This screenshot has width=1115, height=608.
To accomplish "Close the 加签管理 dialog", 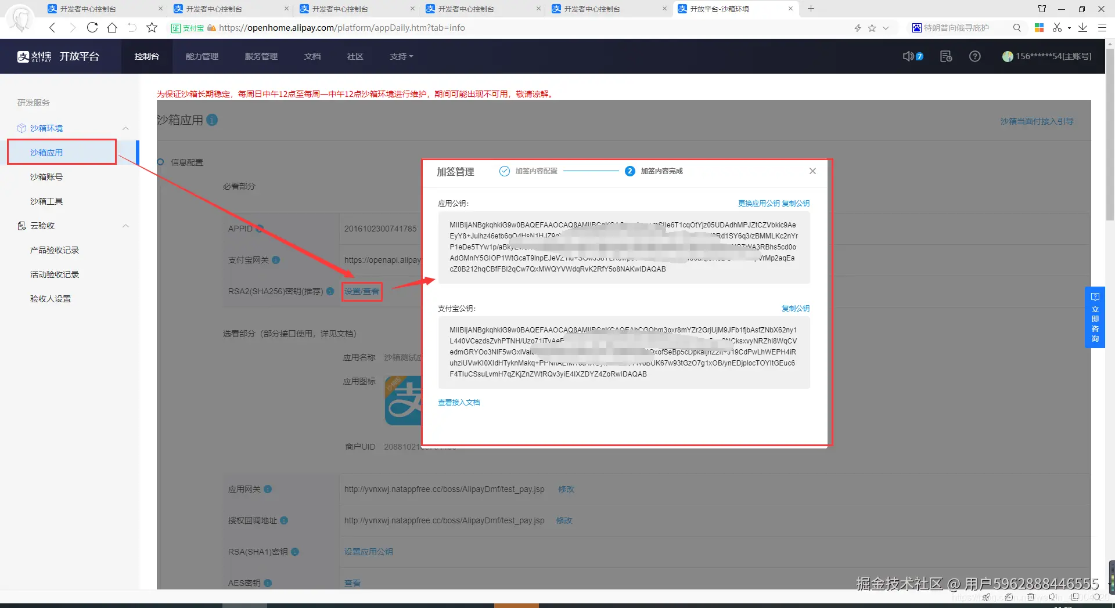I will [x=812, y=171].
